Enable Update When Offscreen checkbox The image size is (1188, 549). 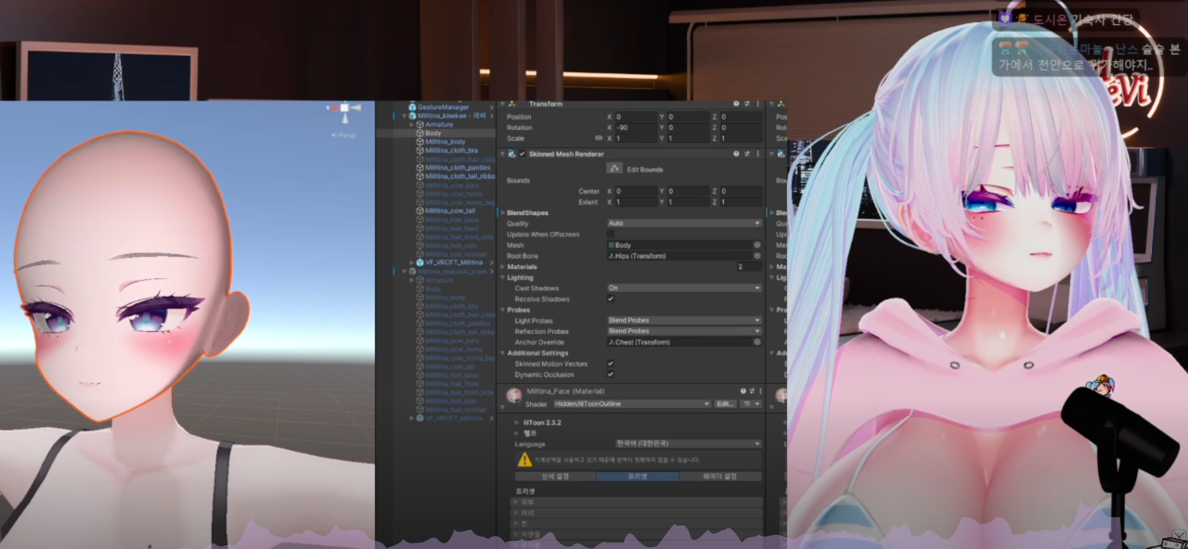click(x=611, y=234)
